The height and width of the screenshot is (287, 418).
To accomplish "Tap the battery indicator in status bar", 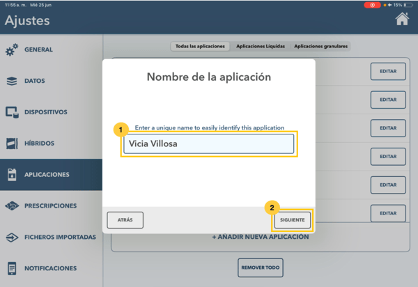I will coord(408,5).
